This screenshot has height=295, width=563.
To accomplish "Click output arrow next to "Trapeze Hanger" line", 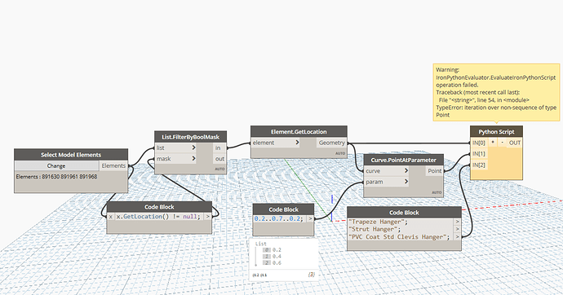I will point(457,222).
